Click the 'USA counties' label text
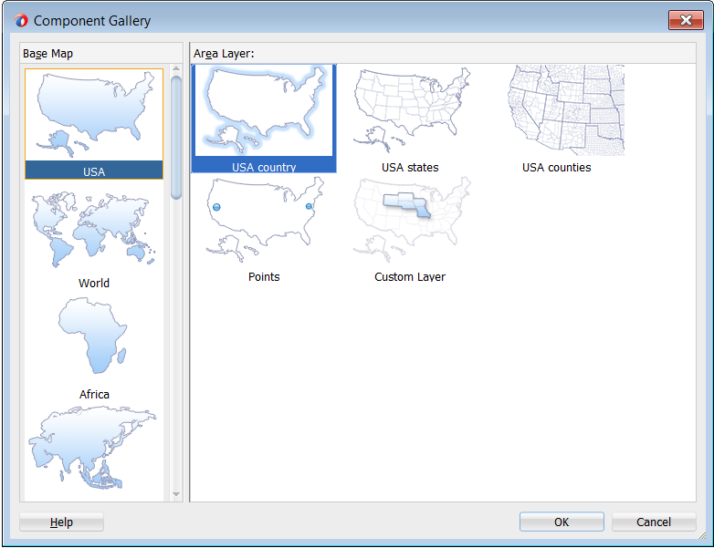Viewport: 714px width, 548px height. 556,168
